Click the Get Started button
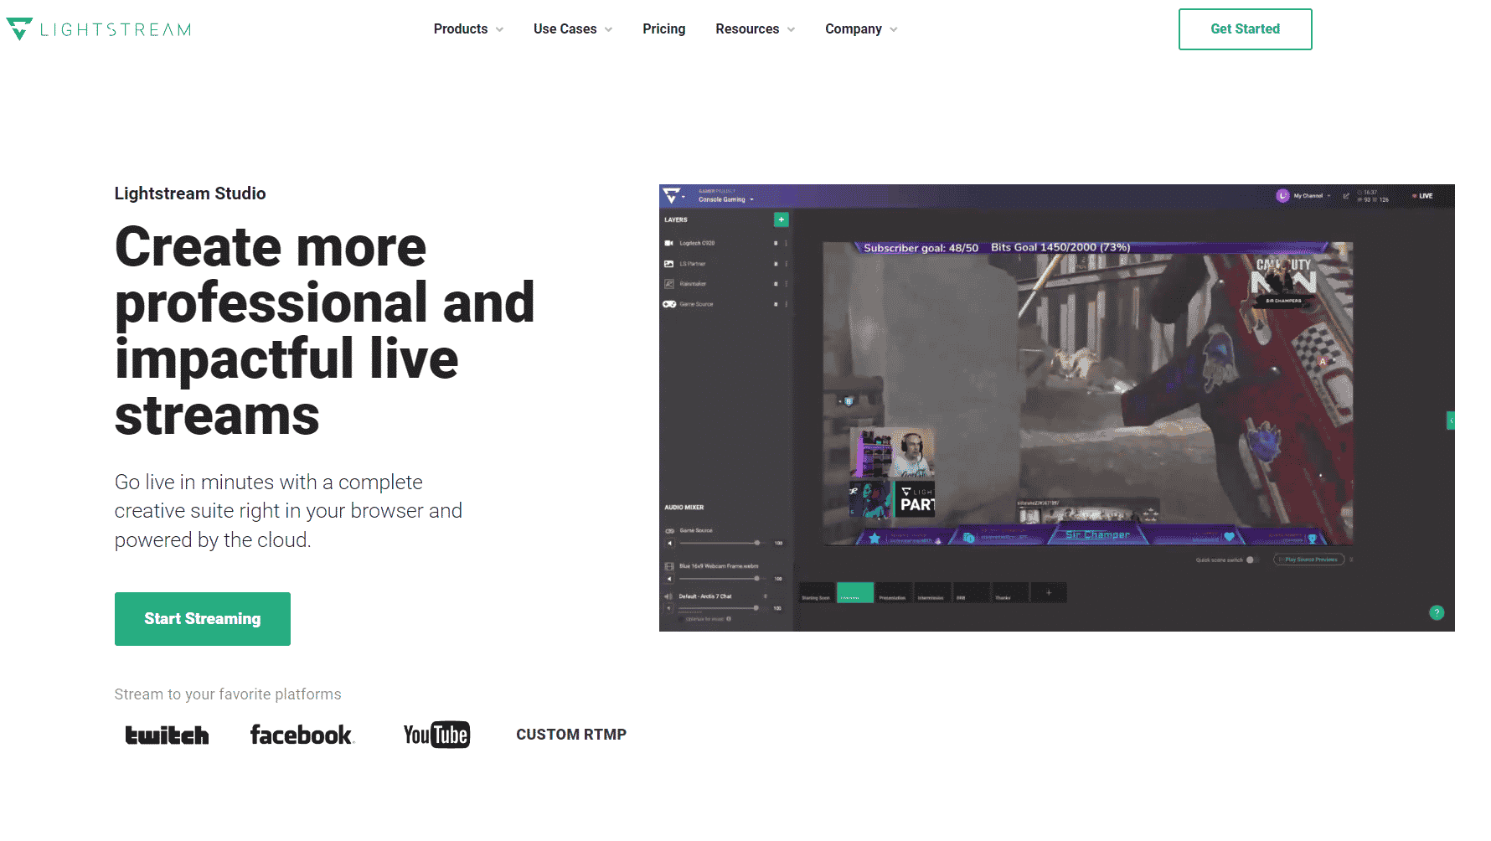Screen dimensions: 1491x841 [x=1245, y=29]
